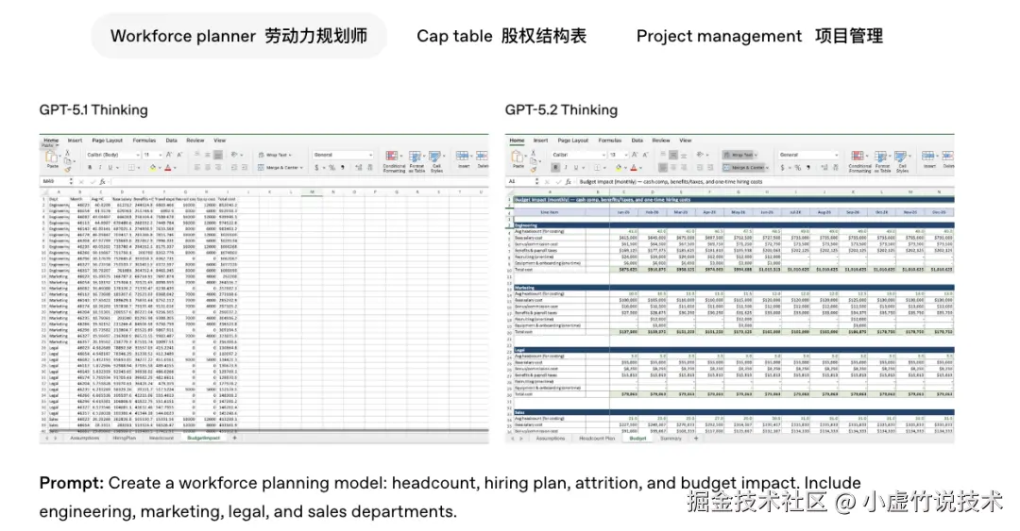Click Insert cells icon in GPT-5.1 spreadsheet
This screenshot has width=1020, height=531.
[462, 156]
